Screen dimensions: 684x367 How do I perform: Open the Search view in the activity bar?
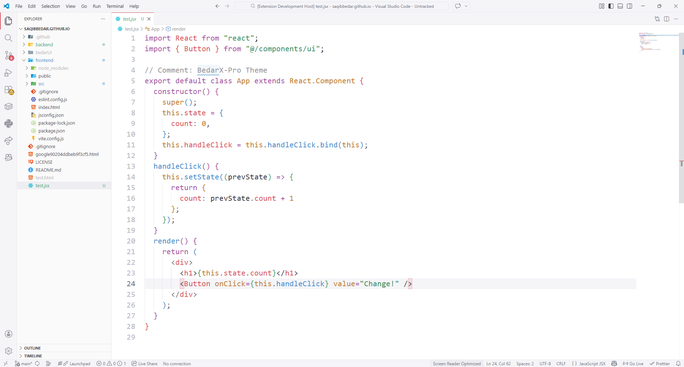[x=8, y=38]
